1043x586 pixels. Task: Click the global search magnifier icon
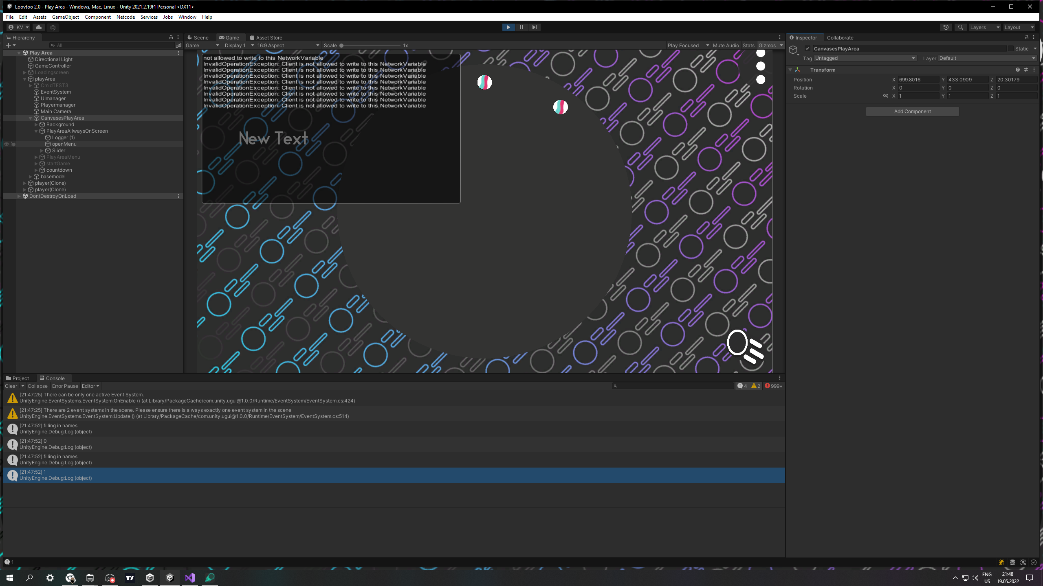(960, 27)
